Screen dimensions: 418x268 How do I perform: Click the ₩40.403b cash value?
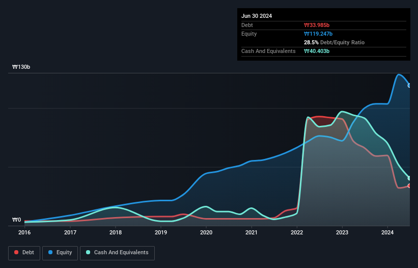click(x=317, y=51)
